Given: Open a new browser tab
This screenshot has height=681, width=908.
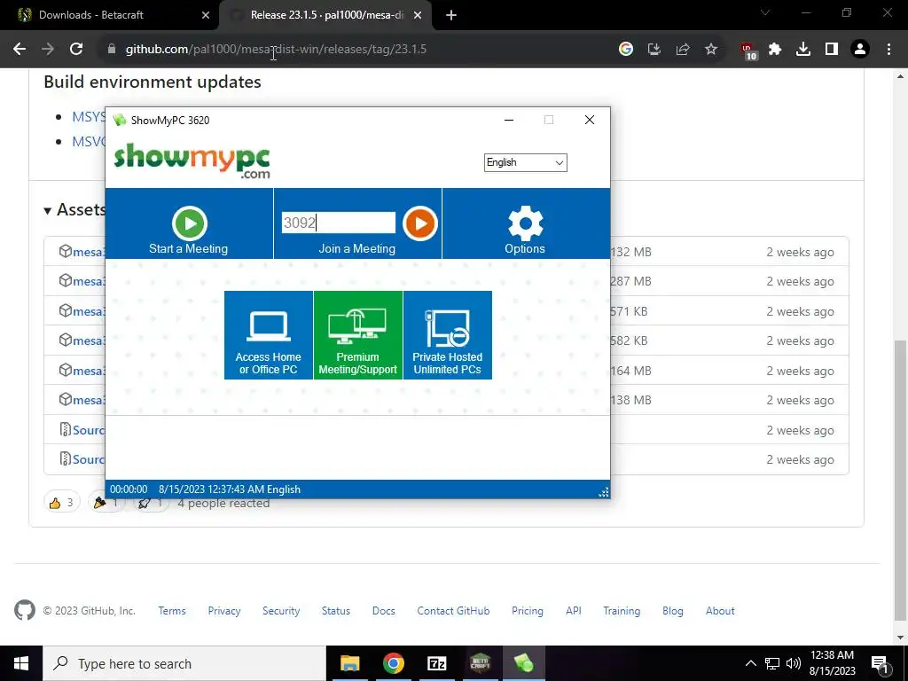Looking at the screenshot, I should coord(451,15).
